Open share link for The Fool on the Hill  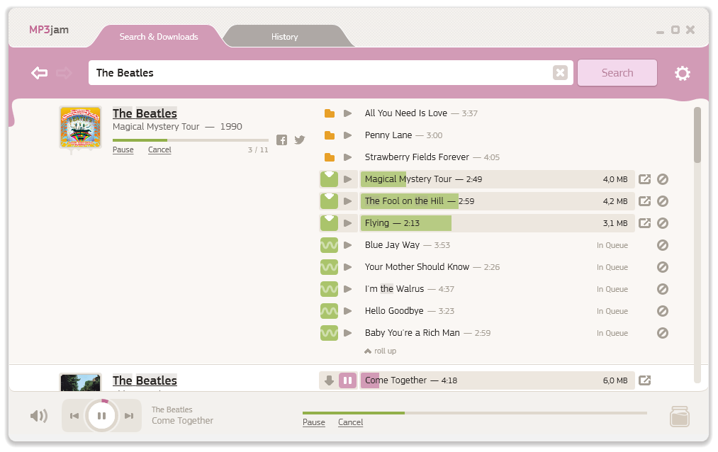645,201
